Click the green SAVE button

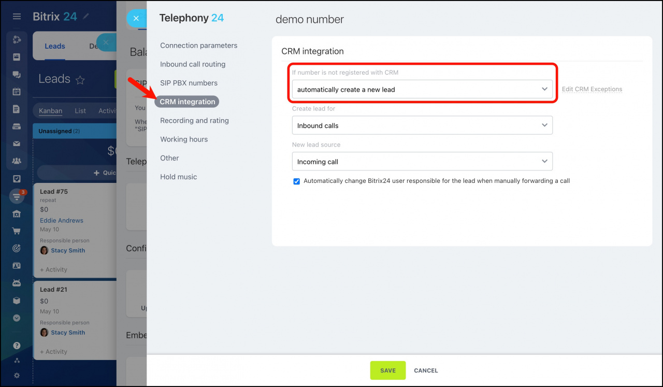pos(388,370)
